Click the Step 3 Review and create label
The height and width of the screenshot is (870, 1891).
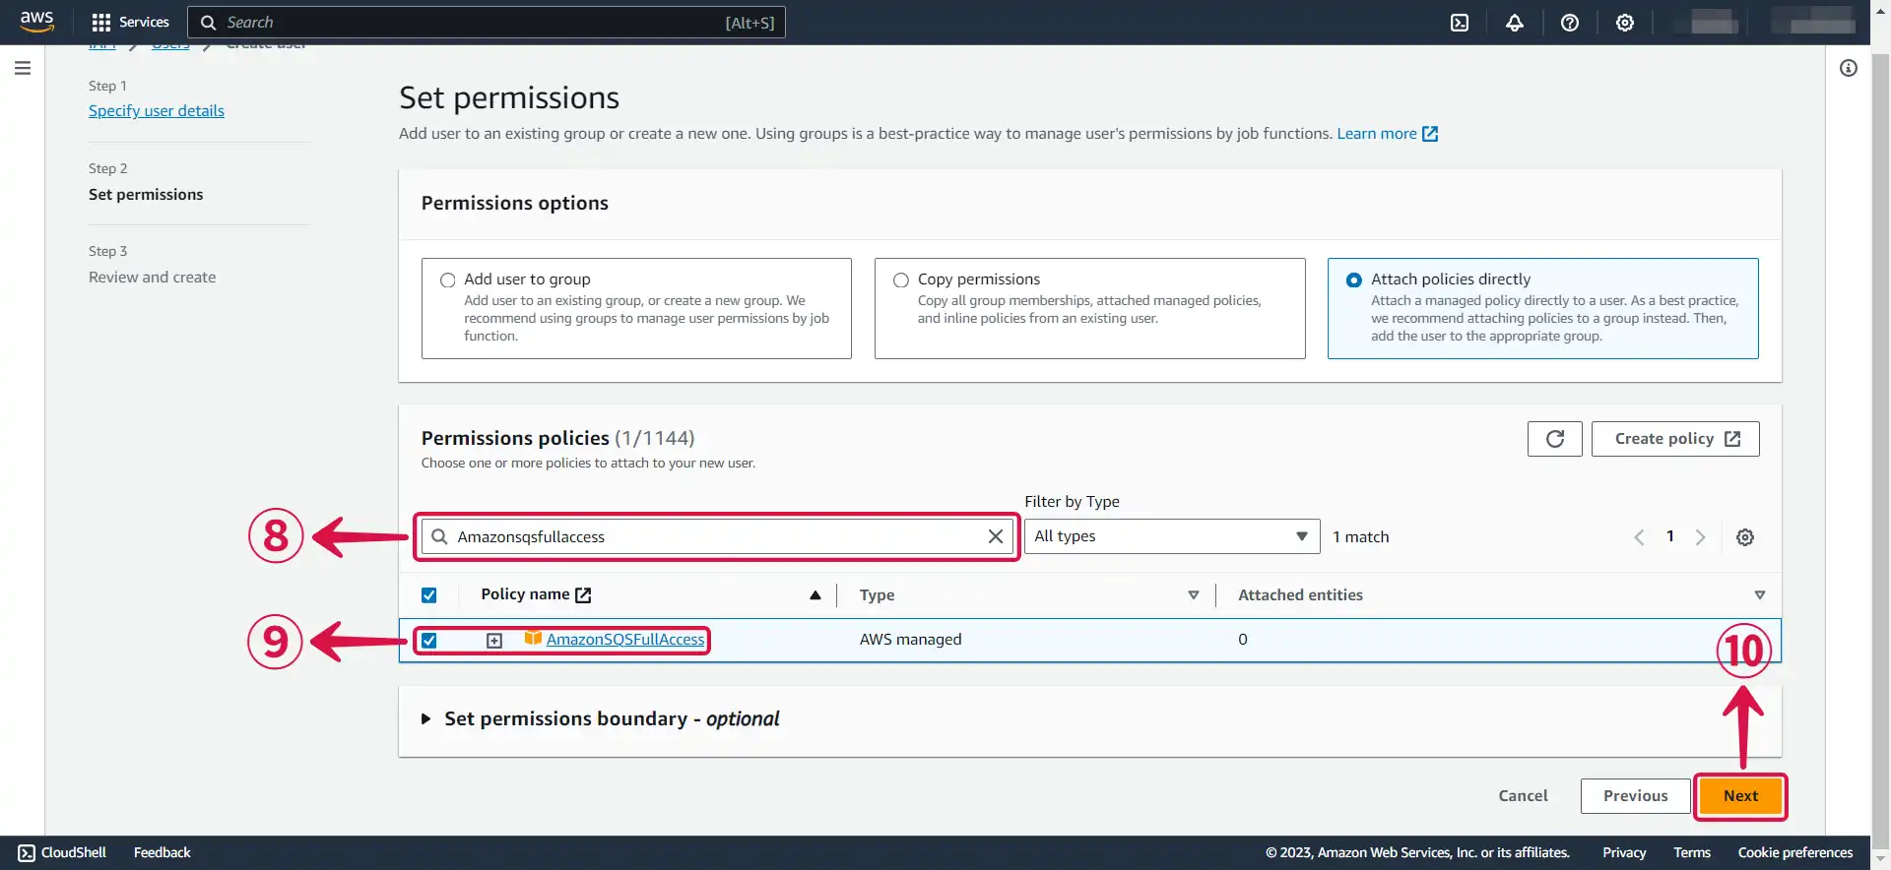153,278
